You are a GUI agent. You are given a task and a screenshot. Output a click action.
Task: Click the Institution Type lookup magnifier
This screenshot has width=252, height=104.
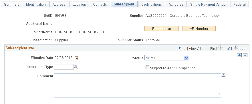[76, 67]
